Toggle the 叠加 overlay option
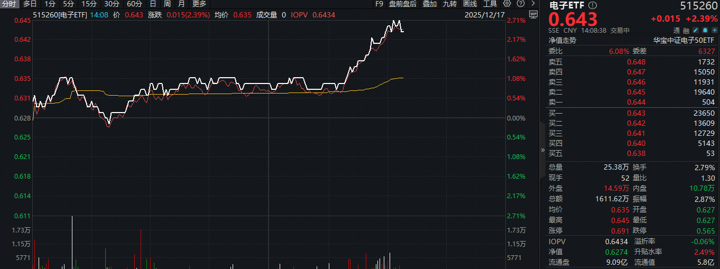Screen dimensions: 720x269 click(x=430, y=4)
